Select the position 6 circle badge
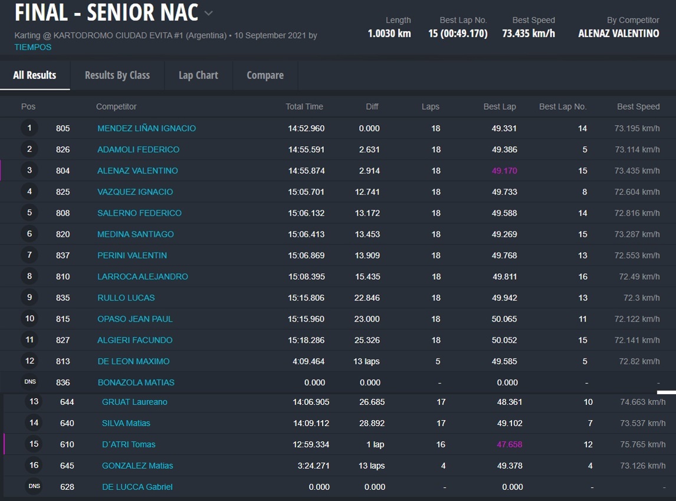The height and width of the screenshot is (501, 676). [x=29, y=234]
